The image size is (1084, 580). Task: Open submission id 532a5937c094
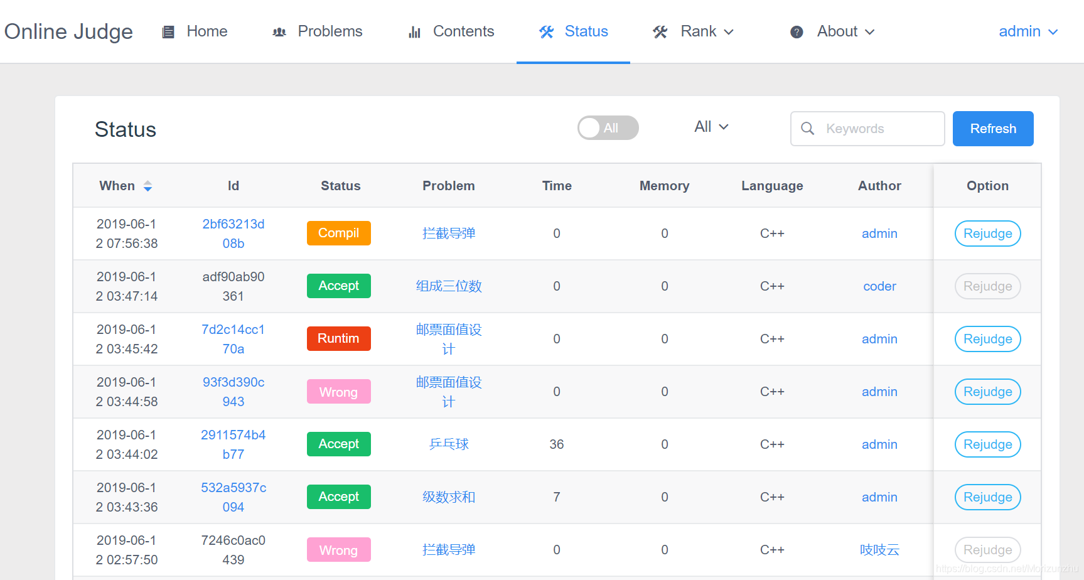(x=233, y=497)
